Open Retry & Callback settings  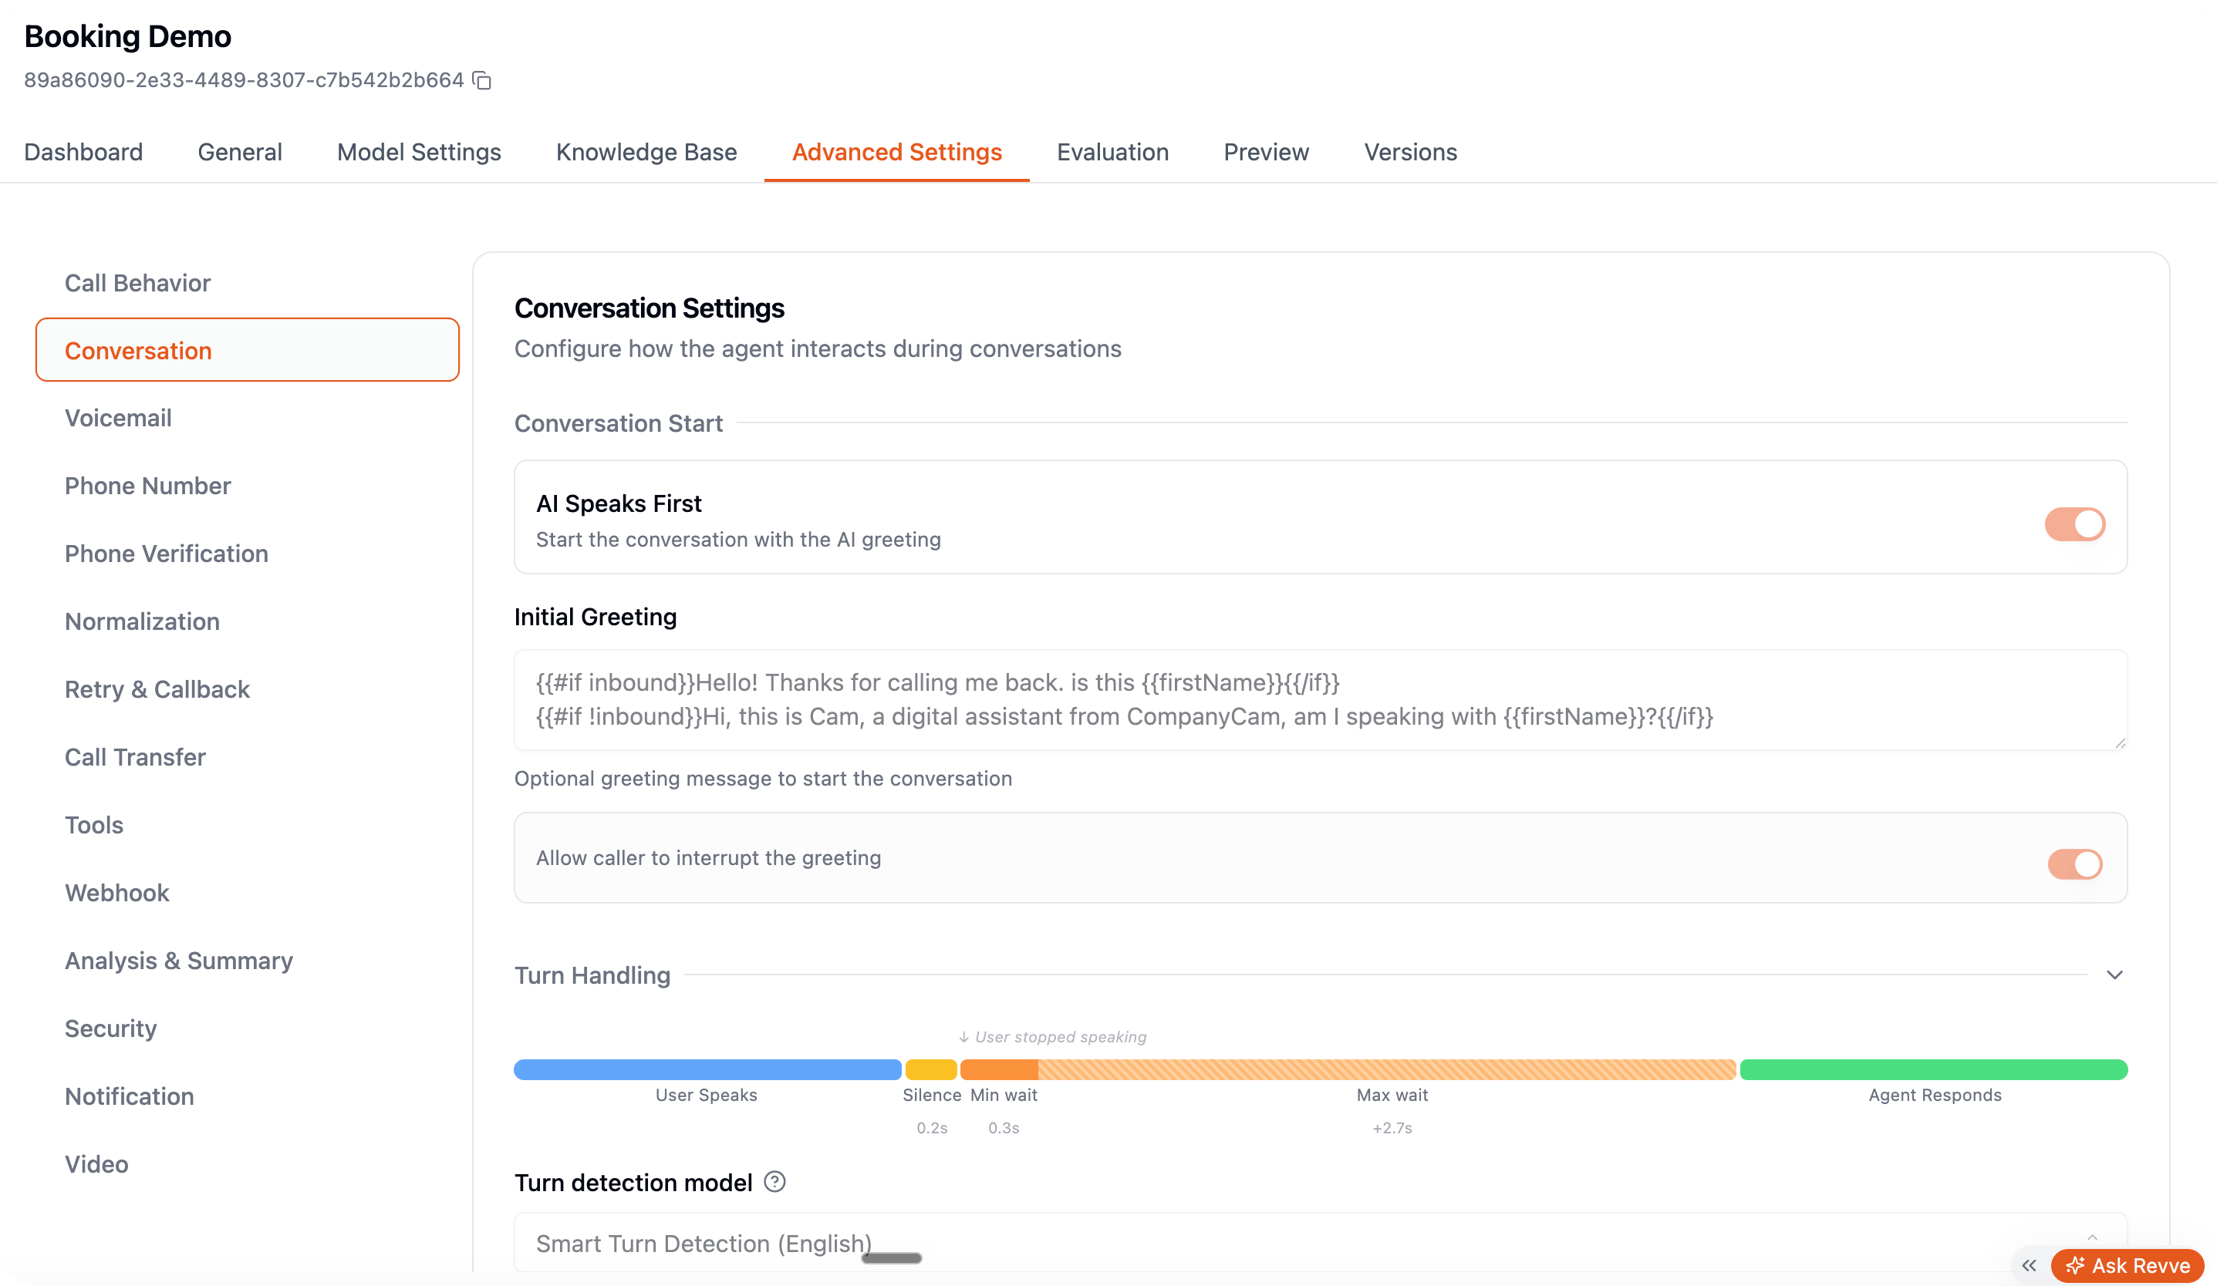tap(247, 689)
